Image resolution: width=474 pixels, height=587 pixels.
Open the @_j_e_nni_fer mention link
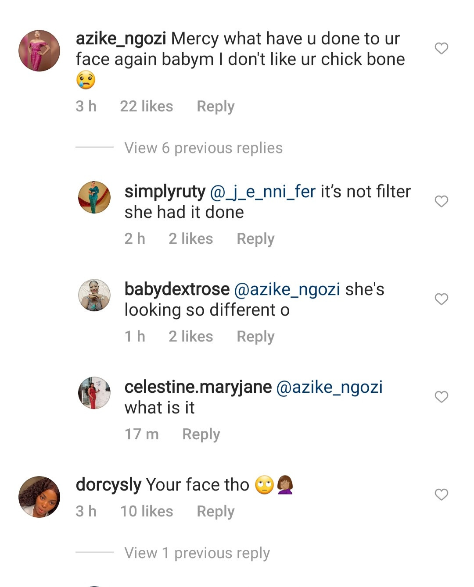[x=263, y=192]
